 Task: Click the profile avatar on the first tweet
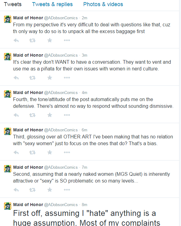pyautogui.click(x=8, y=19)
